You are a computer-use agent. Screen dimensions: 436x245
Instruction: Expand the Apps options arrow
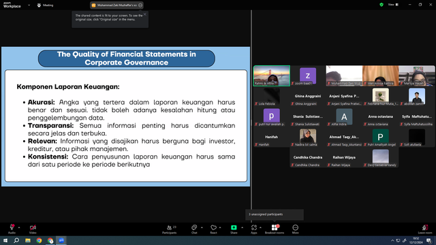[x=260, y=227]
